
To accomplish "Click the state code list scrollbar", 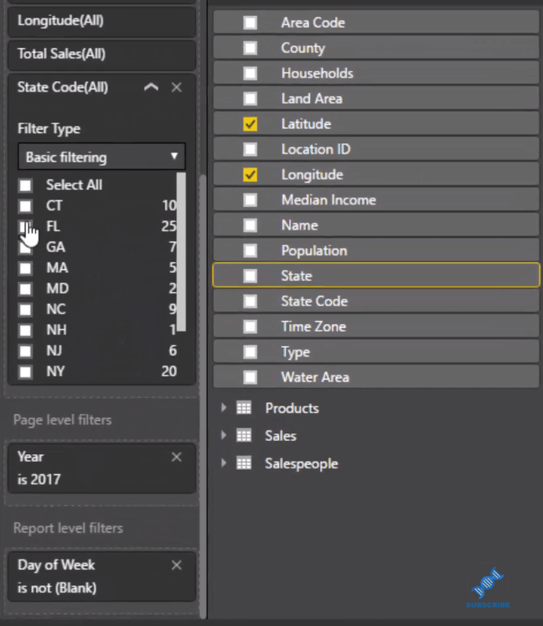I will click(181, 251).
